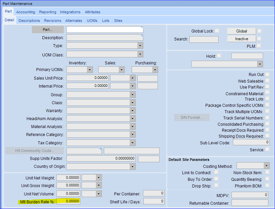Open the Revisions sub-tab
The width and height of the screenshot is (275, 209).
[53, 21]
